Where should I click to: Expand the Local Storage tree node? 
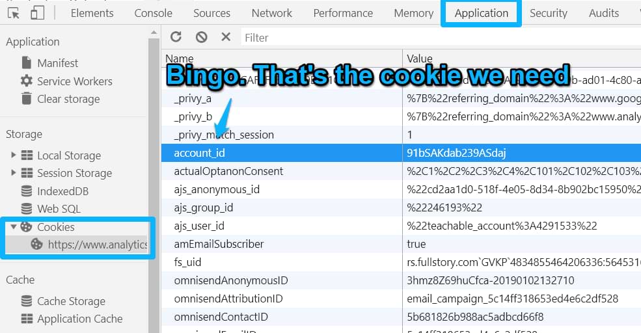click(14, 155)
